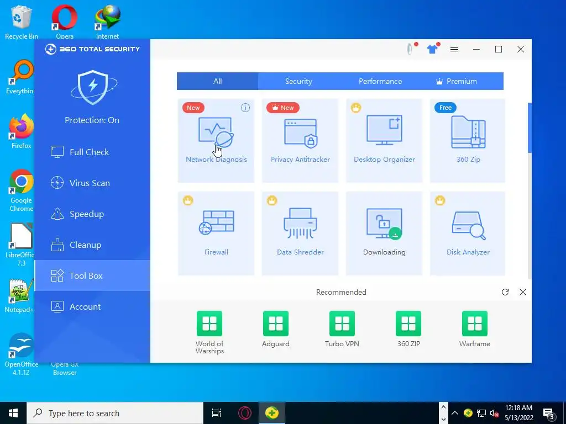The width and height of the screenshot is (566, 424).
Task: Select the Google Chrome desktop shortcut
Action: 22,190
